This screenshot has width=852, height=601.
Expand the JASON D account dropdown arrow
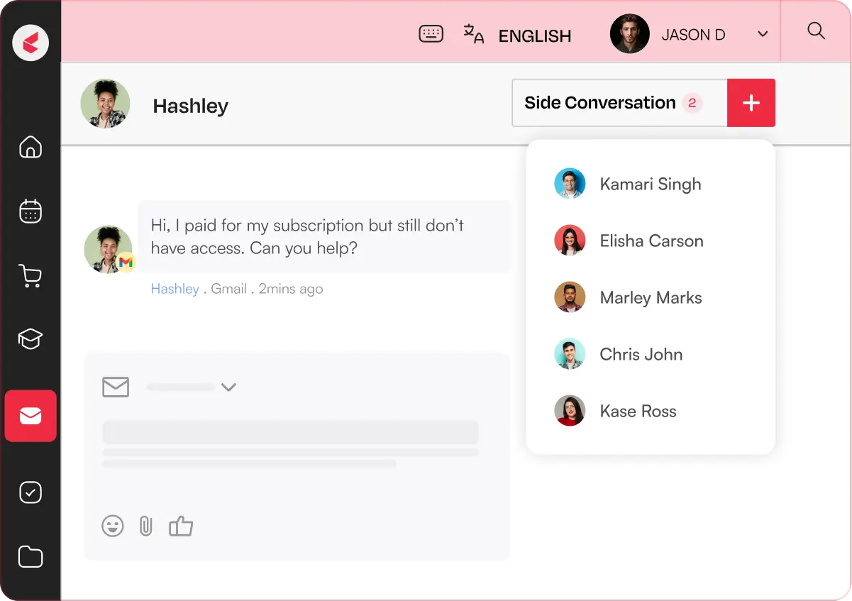(x=763, y=34)
